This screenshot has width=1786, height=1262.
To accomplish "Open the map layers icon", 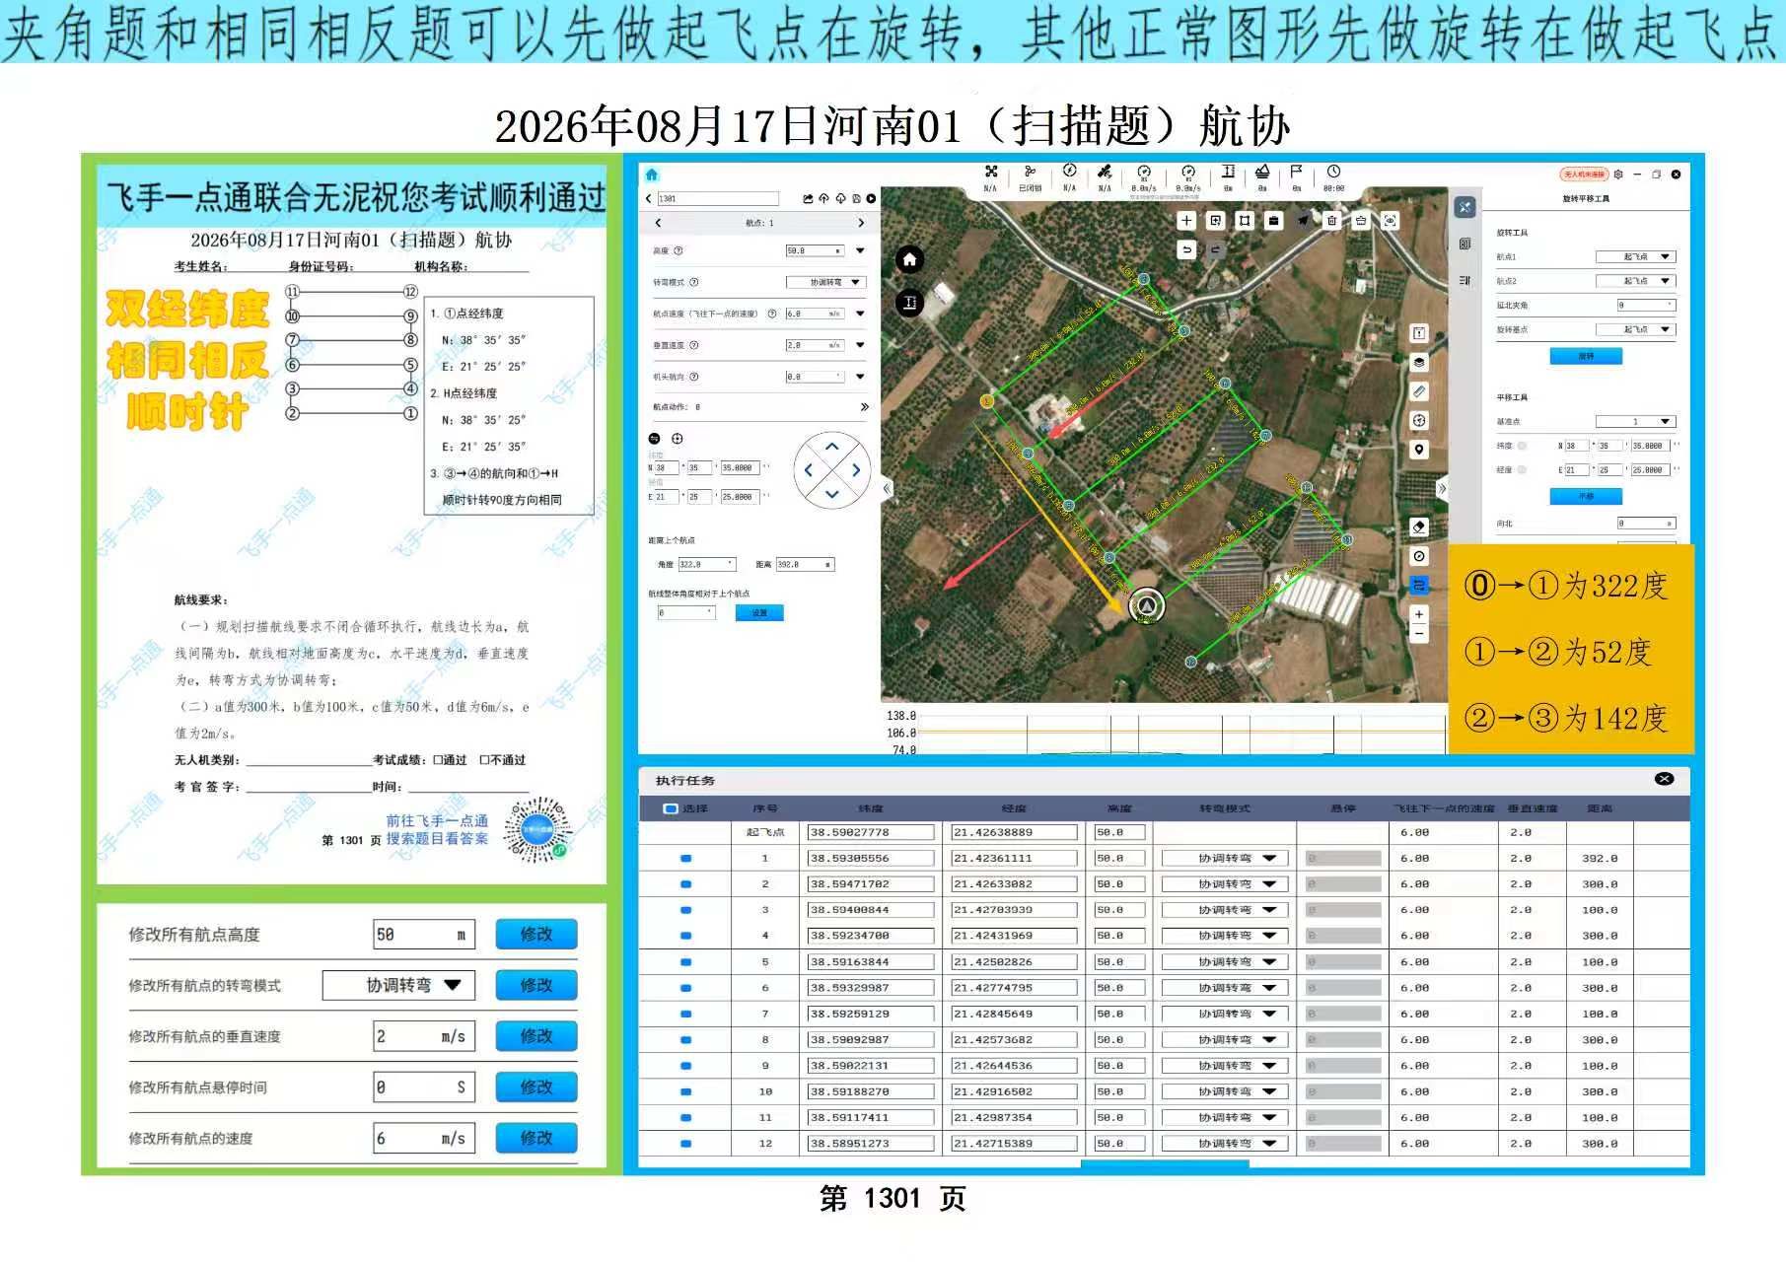I will pyautogui.click(x=1419, y=362).
